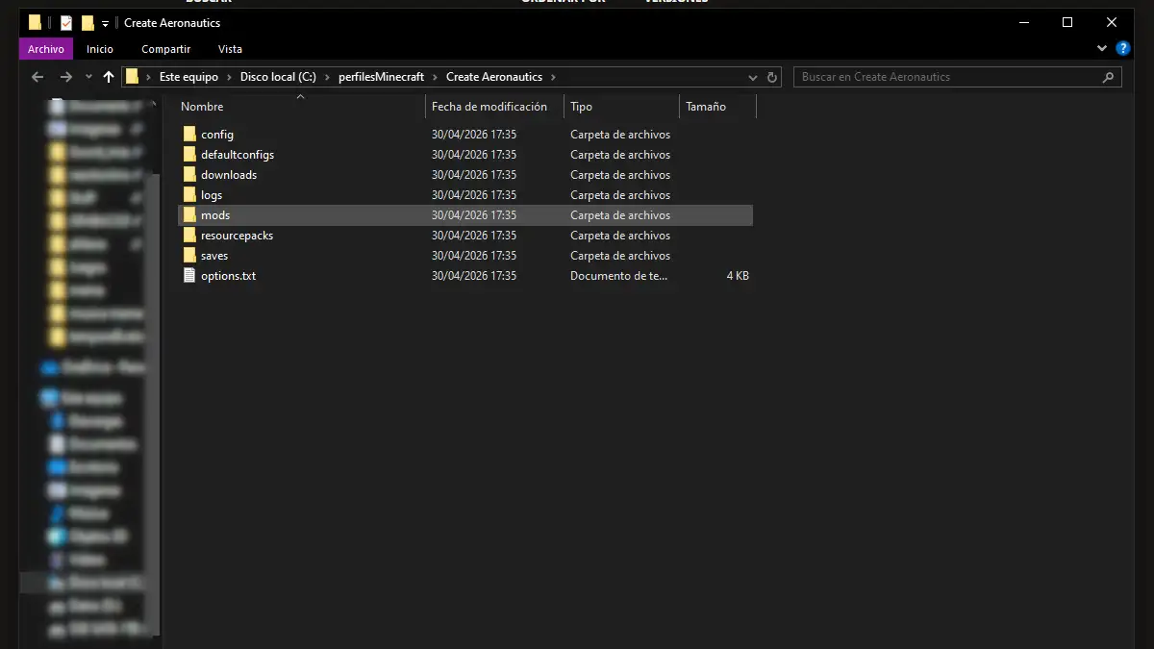Click the Back navigation arrow

[38, 77]
